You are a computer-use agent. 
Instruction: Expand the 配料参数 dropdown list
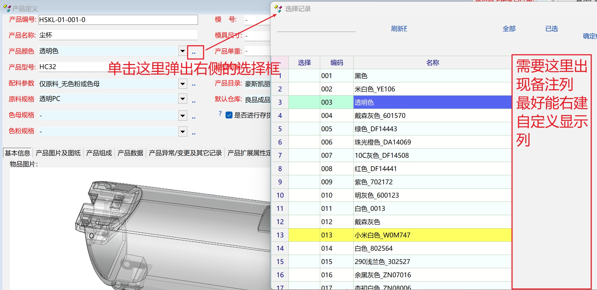183,84
